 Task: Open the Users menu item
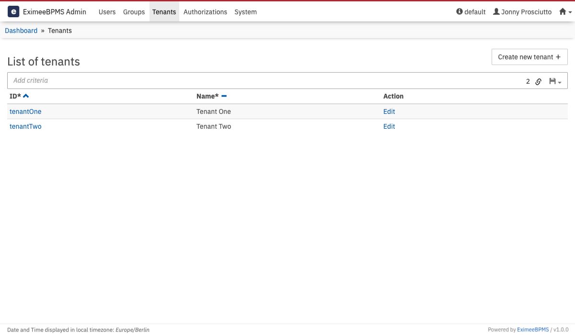[107, 11]
